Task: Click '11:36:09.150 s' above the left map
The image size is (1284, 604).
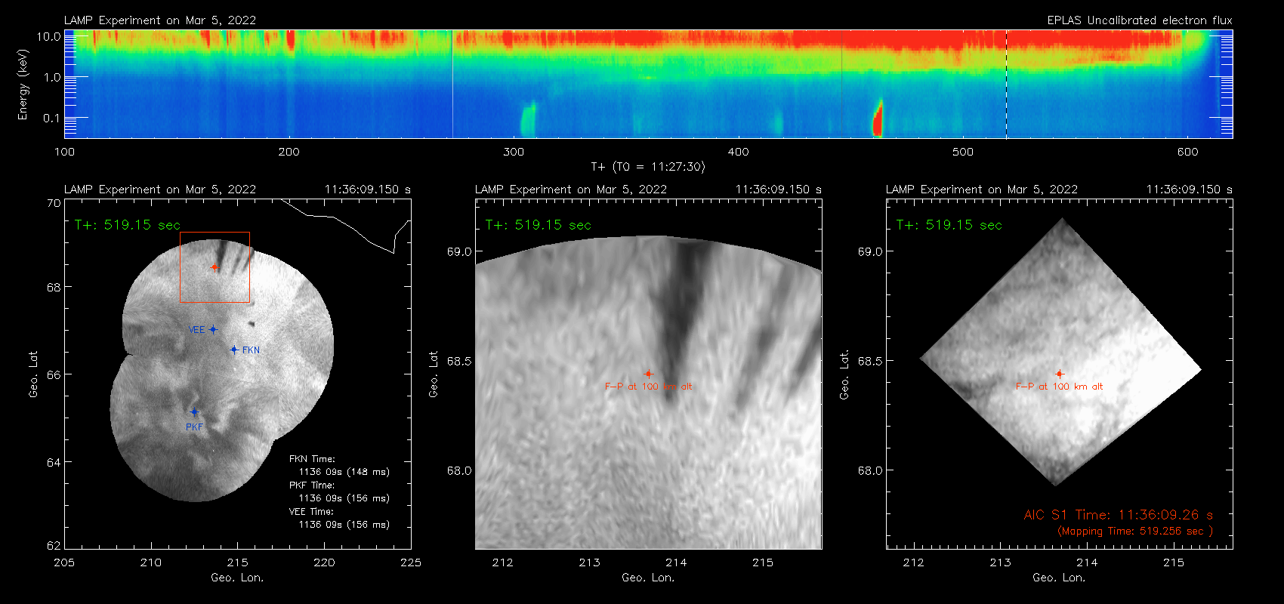Action: point(368,190)
